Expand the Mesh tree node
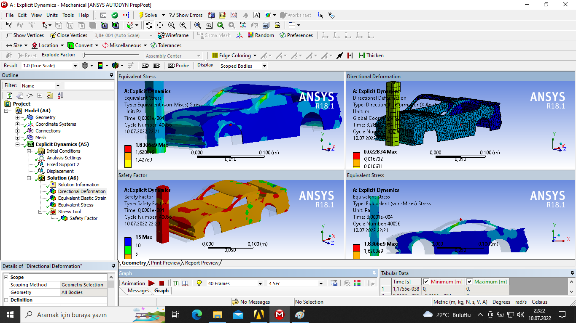 tap(17, 138)
